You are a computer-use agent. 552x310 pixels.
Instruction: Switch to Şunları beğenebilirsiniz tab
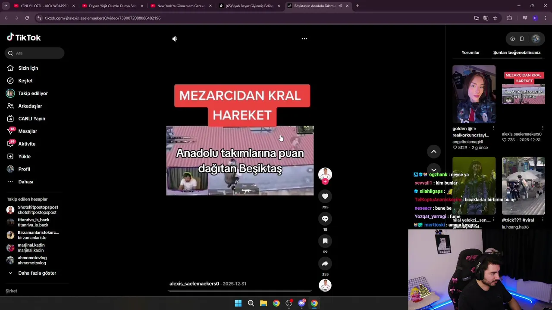(x=517, y=53)
